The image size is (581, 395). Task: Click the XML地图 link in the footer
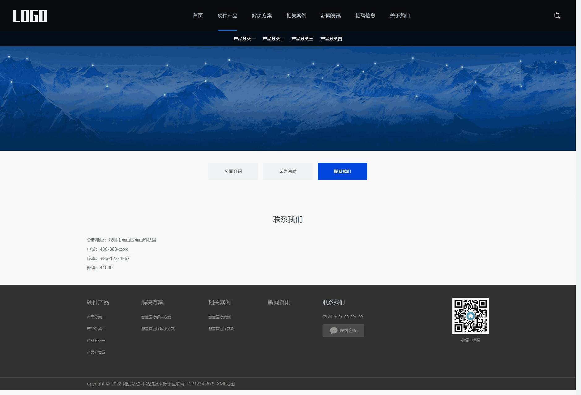click(226, 384)
